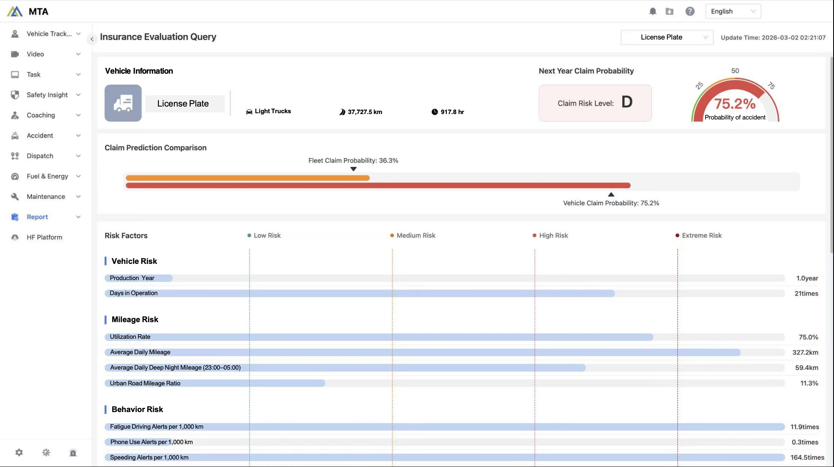The width and height of the screenshot is (834, 467).
Task: Open the License Plate selector dropdown
Action: pos(666,37)
